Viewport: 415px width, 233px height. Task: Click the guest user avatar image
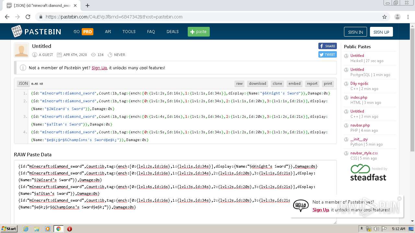pyautogui.click(x=21, y=50)
